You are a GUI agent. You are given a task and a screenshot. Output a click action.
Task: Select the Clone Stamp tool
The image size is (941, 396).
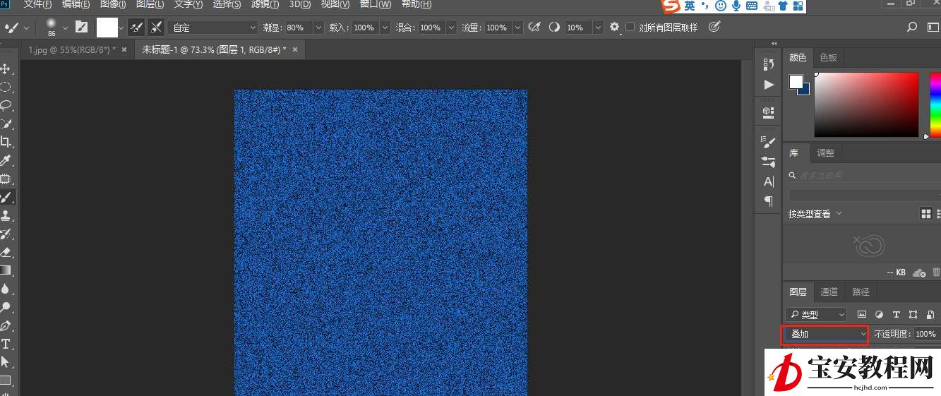coord(6,215)
